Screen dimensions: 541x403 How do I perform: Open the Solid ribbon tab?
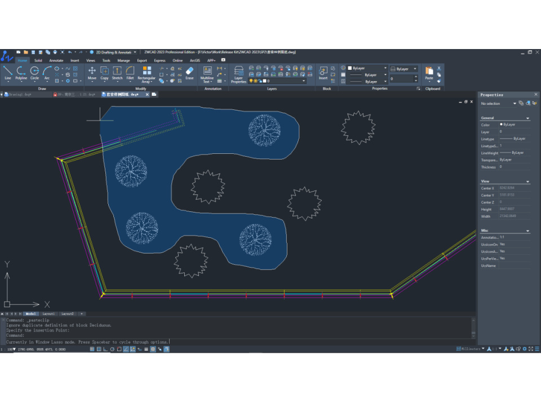(x=38, y=60)
